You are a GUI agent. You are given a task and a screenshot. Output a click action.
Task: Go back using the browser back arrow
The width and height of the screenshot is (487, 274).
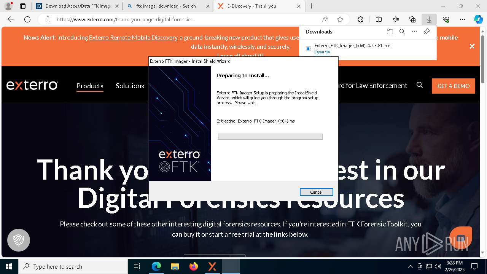pos(11,19)
